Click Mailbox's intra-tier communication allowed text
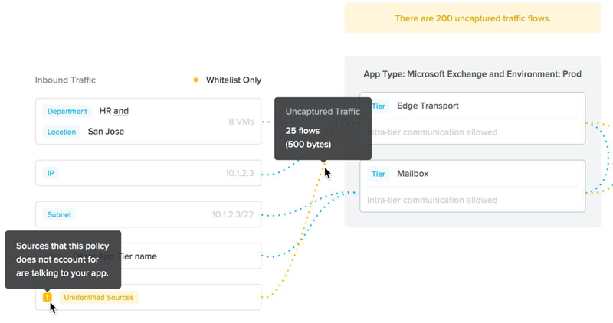Image resolution: width=613 pixels, height=323 pixels. 432,200
